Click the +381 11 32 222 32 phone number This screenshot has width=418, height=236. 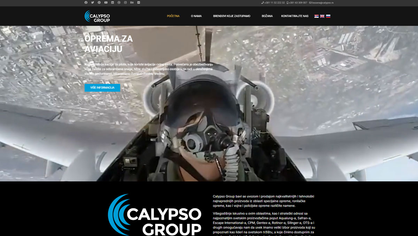(x=274, y=3)
